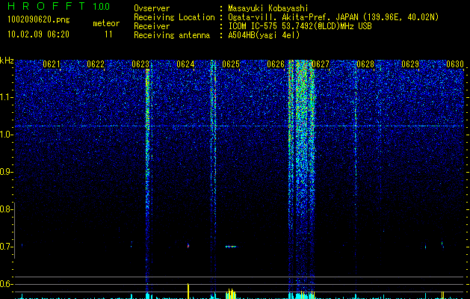
Task: Click the red-pink echo dot near 0624
Action: pyautogui.click(x=188, y=246)
